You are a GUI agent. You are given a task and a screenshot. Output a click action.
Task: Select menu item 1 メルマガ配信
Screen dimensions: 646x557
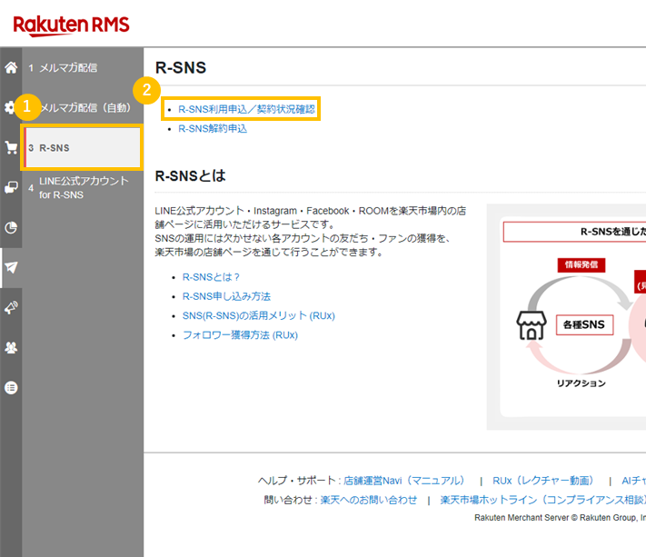pyautogui.click(x=68, y=67)
